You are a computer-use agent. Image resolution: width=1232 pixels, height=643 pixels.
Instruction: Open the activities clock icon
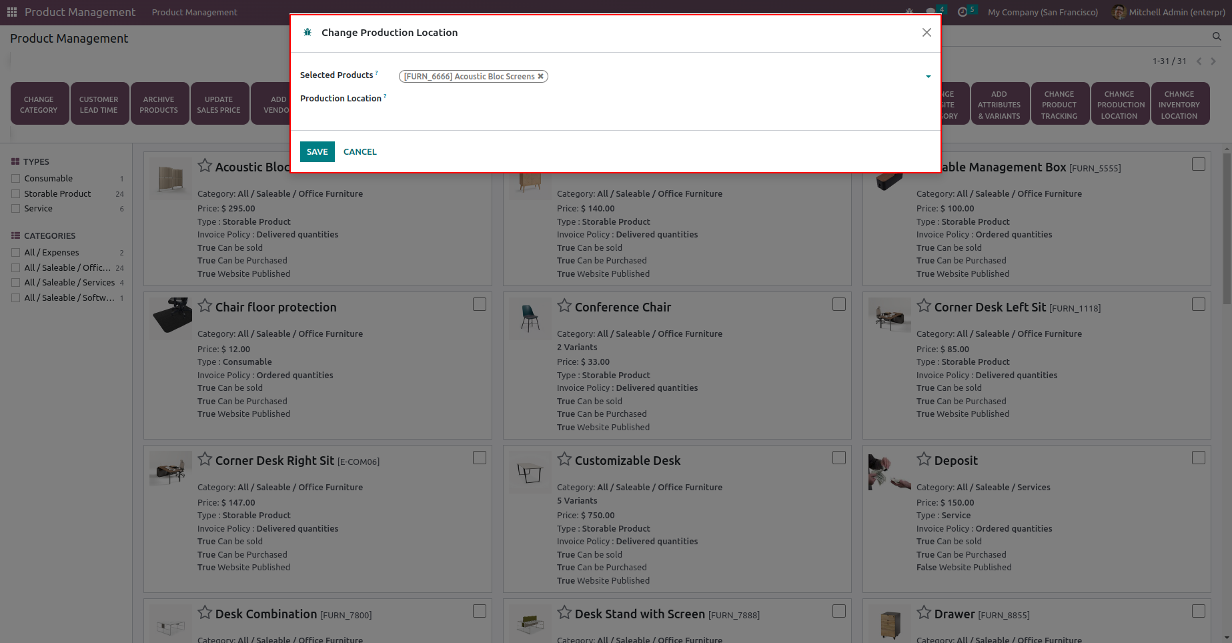coord(962,12)
